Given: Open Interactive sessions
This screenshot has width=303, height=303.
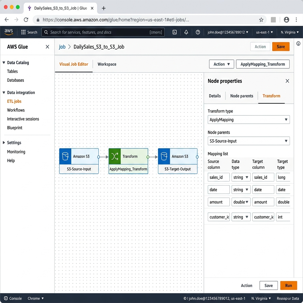Looking at the screenshot, I should pyautogui.click(x=23, y=119).
